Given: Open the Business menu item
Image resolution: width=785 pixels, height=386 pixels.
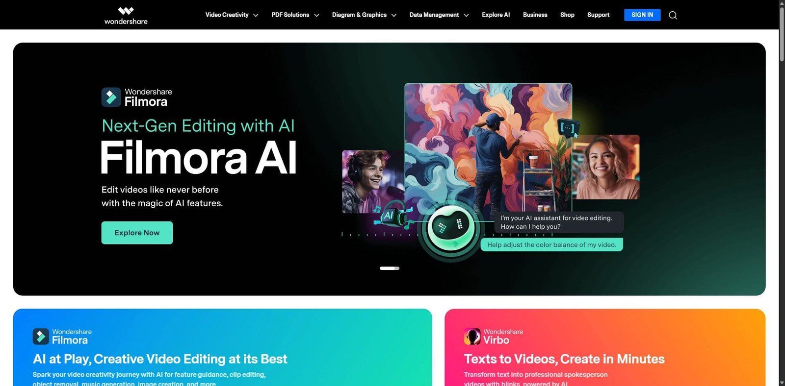Looking at the screenshot, I should [x=535, y=15].
